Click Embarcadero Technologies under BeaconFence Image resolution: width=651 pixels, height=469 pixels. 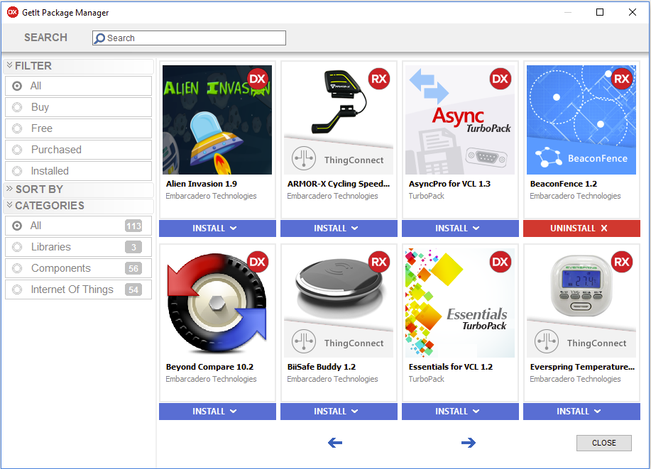pyautogui.click(x=575, y=196)
